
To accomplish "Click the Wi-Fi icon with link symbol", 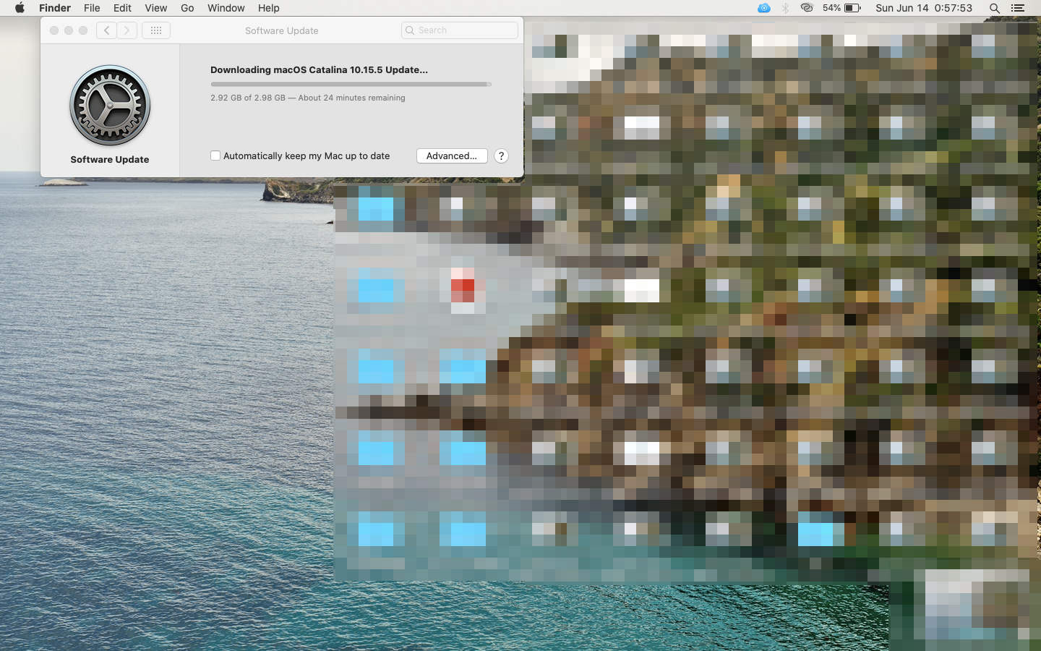I will click(x=807, y=8).
